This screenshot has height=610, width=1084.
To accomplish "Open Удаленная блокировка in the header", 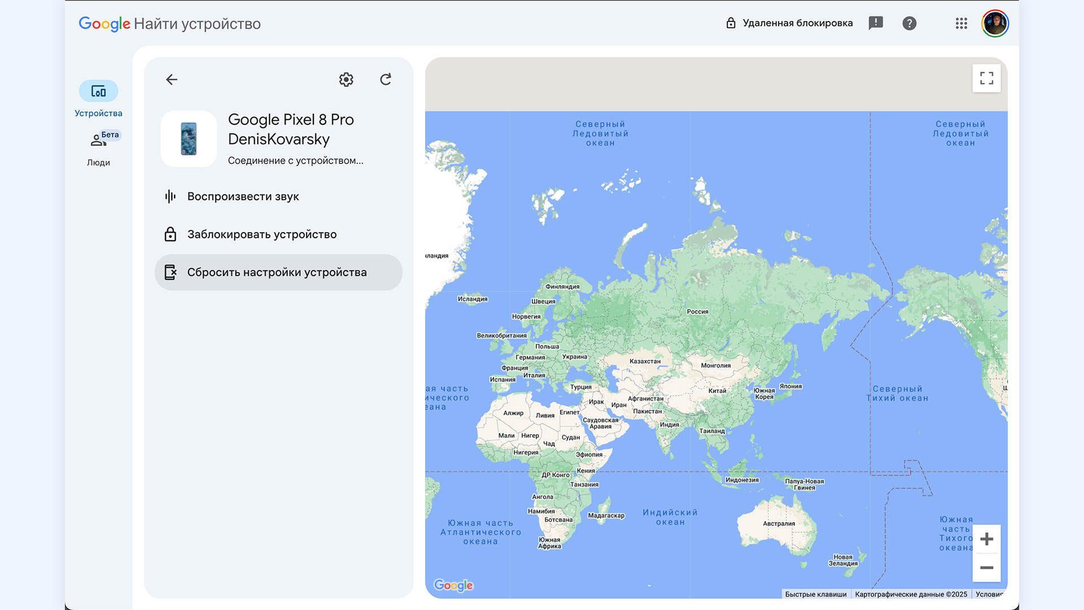I will [x=789, y=23].
